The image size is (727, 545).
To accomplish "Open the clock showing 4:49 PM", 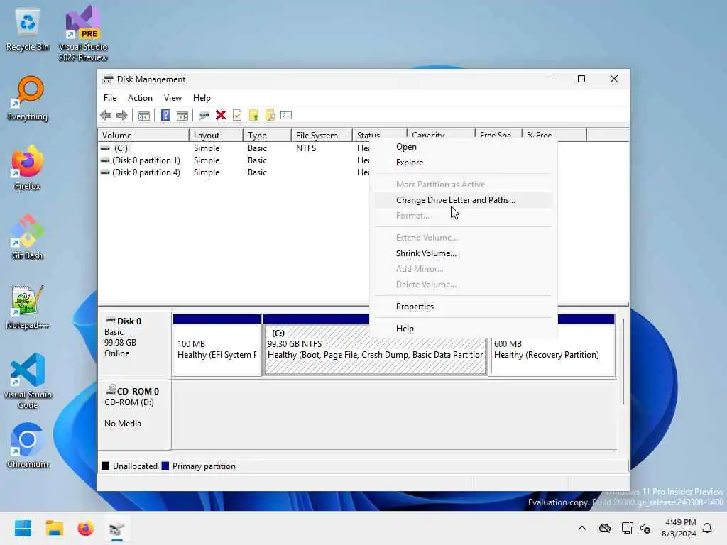I will (679, 528).
